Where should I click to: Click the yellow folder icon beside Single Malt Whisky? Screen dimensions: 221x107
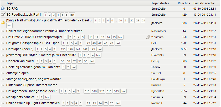3,23
